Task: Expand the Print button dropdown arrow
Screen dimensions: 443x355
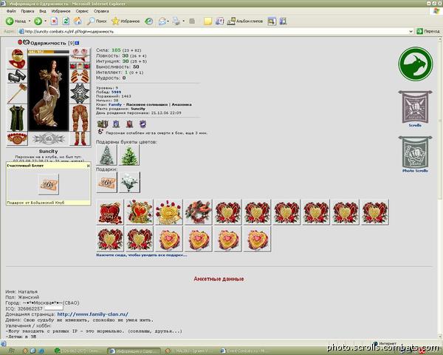Action: (183, 21)
